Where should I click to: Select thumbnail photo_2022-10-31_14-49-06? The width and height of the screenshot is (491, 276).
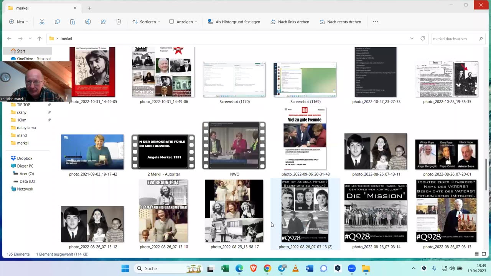[x=163, y=72]
